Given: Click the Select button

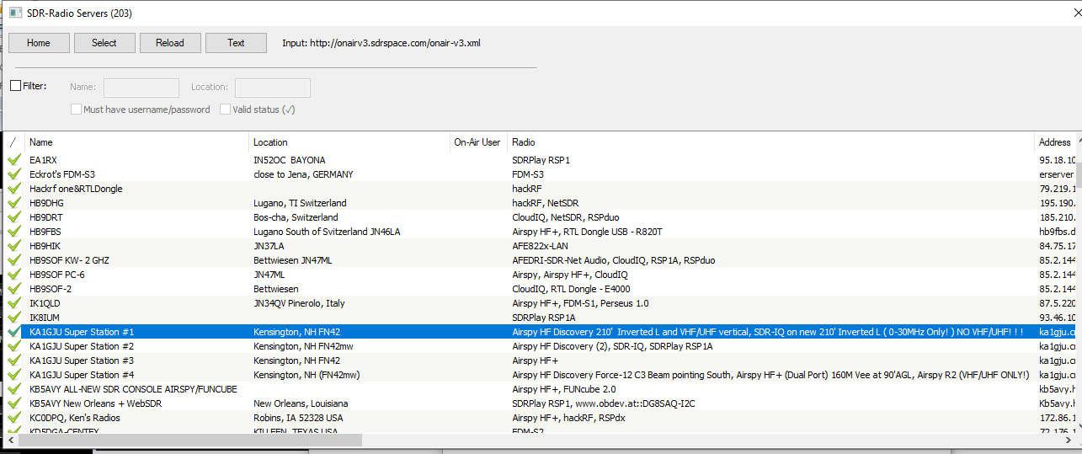Looking at the screenshot, I should pos(104,43).
